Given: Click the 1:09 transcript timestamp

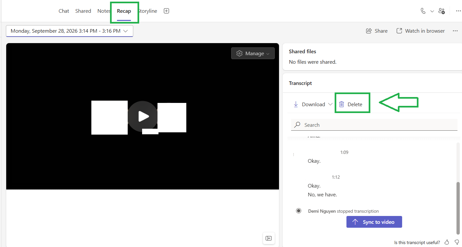Looking at the screenshot, I should click(x=344, y=152).
